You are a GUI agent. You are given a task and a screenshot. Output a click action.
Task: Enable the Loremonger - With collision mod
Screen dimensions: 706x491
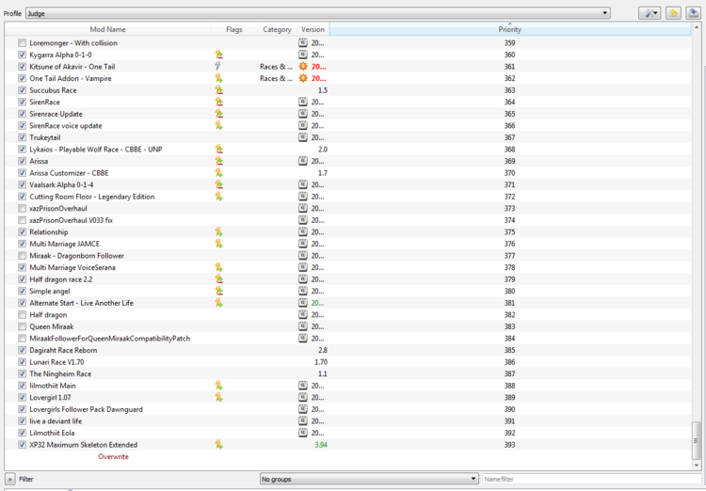point(22,42)
